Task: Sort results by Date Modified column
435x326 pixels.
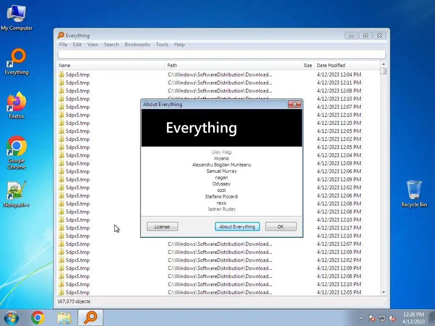Action: click(347, 65)
